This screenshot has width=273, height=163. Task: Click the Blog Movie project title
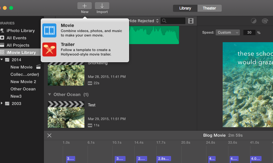(214, 135)
